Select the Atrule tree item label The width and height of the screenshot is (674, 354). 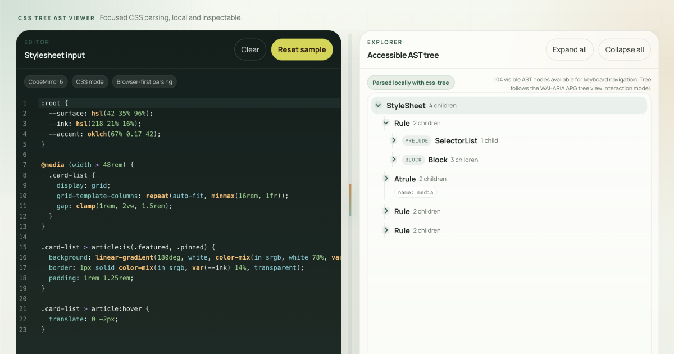[x=404, y=179]
